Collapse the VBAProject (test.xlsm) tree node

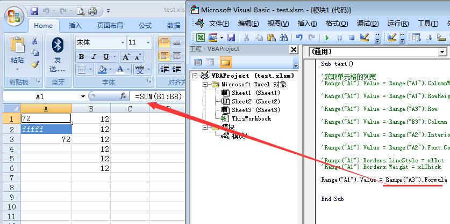point(195,76)
